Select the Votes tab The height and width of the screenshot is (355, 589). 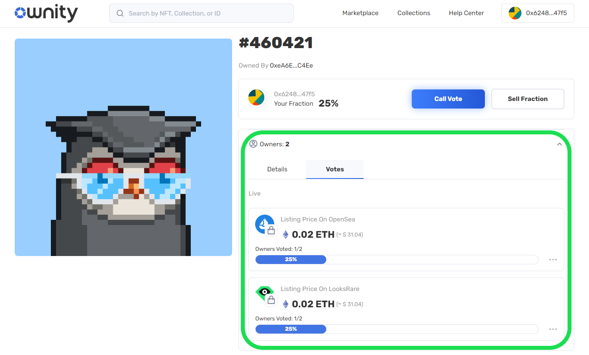click(335, 169)
